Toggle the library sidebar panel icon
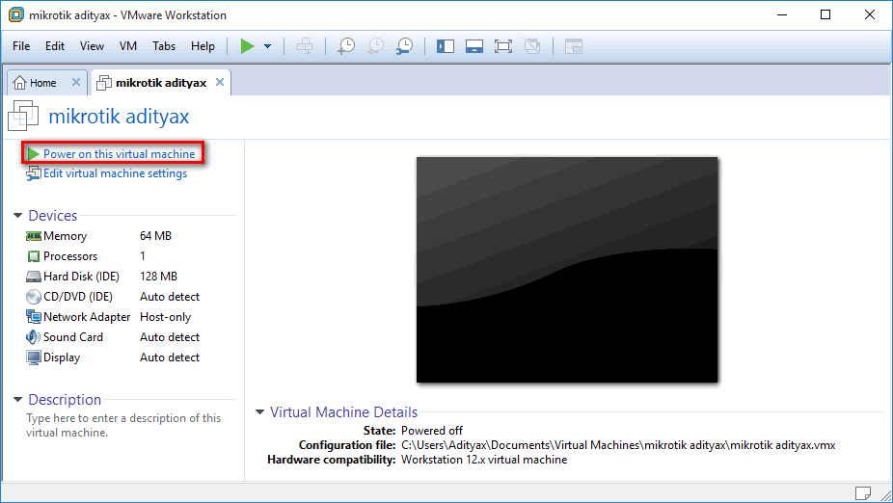The width and height of the screenshot is (893, 503). tap(446, 46)
